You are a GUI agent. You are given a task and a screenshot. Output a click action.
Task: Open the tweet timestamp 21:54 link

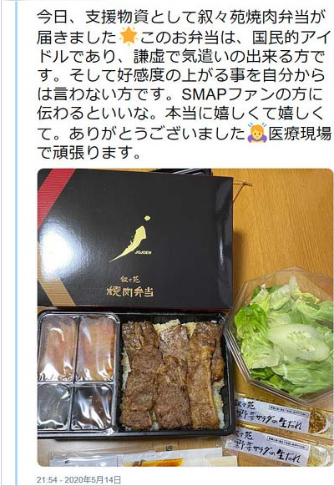[x=78, y=480]
